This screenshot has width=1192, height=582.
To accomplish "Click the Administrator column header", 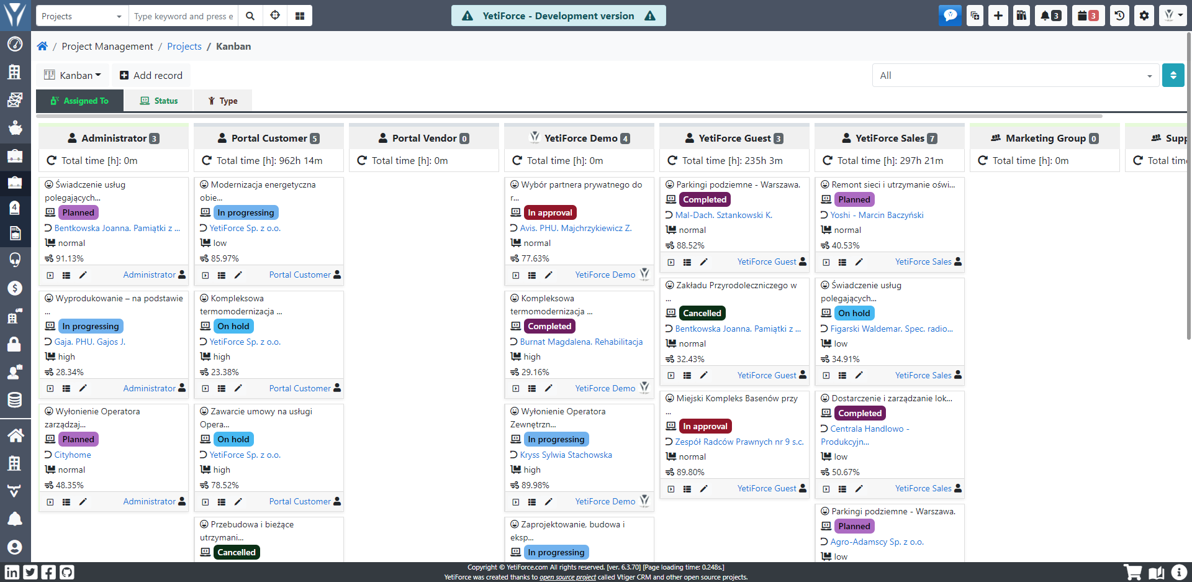I will [114, 139].
